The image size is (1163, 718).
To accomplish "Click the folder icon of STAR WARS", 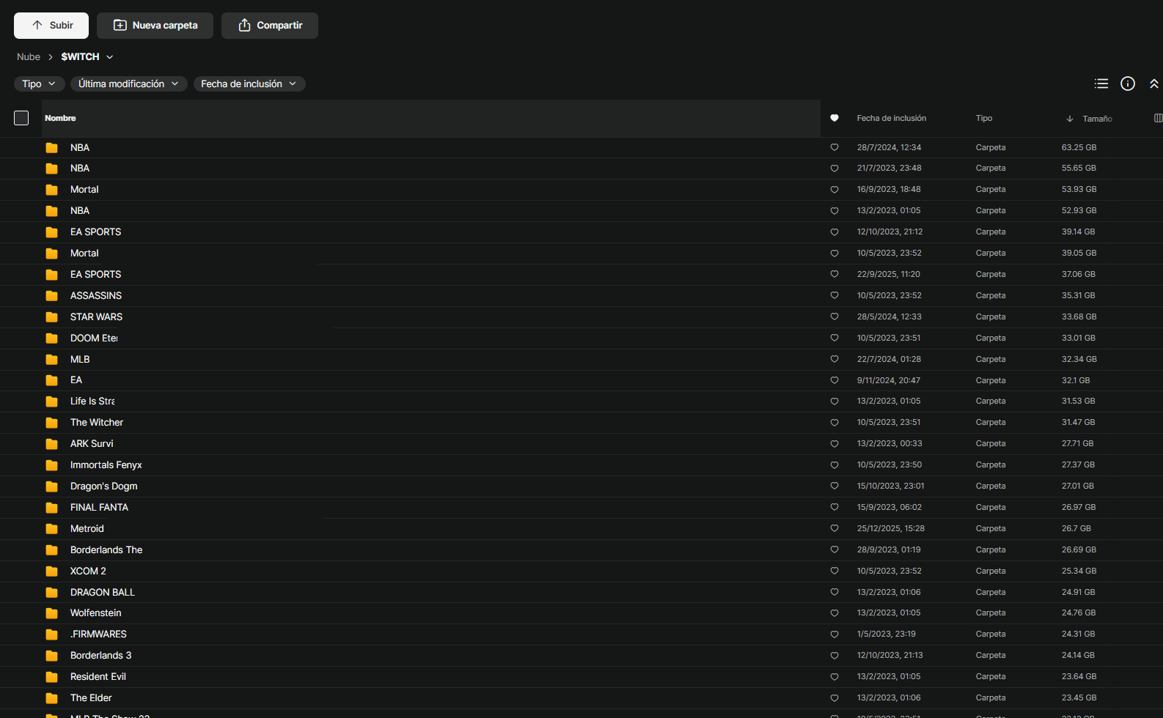I will (x=51, y=317).
